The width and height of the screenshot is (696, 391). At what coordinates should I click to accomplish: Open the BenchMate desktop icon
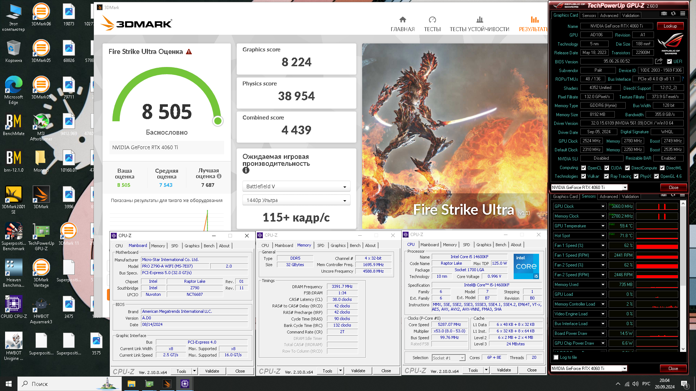13,124
